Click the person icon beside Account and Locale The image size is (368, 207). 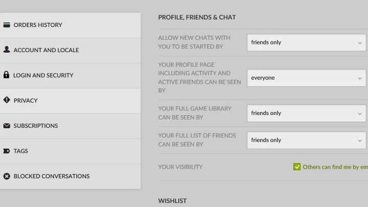click(7, 50)
